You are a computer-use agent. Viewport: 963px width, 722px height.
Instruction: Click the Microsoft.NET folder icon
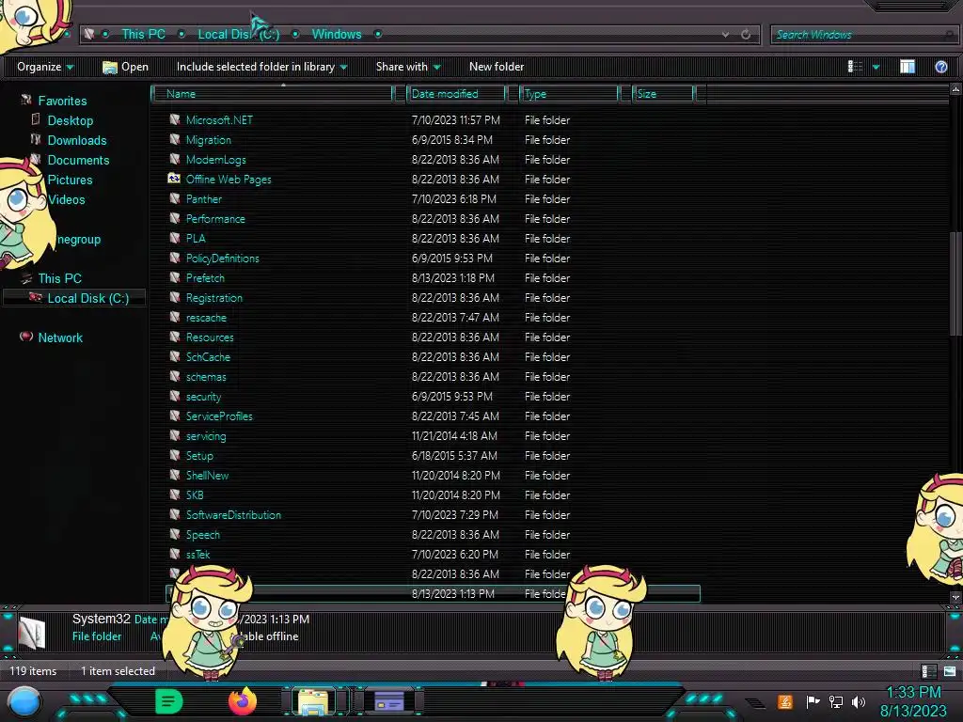pyautogui.click(x=174, y=119)
